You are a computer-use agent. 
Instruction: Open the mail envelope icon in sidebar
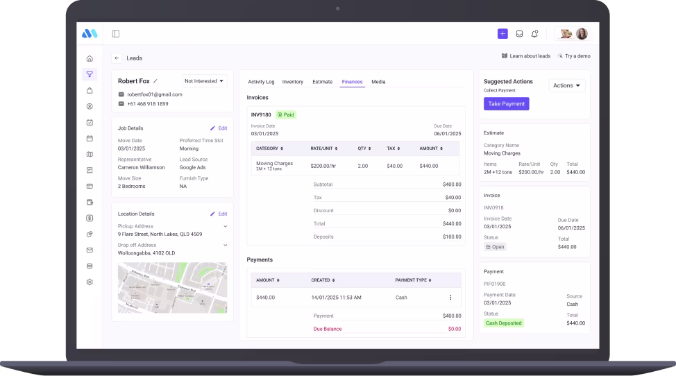(90, 250)
